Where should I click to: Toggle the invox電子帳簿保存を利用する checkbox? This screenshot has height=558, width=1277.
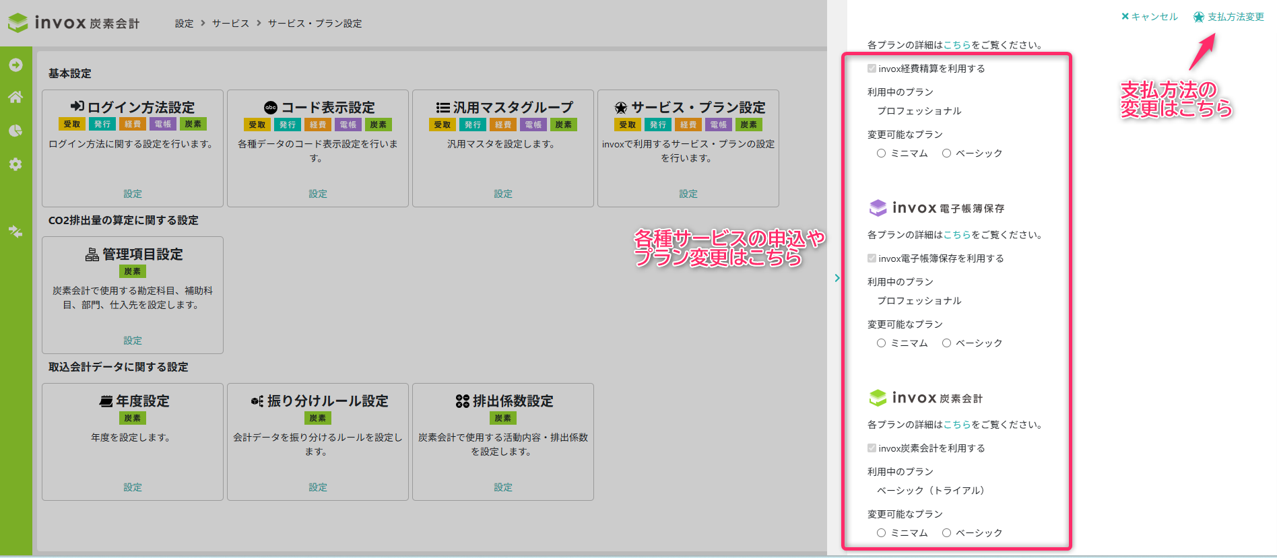click(872, 258)
